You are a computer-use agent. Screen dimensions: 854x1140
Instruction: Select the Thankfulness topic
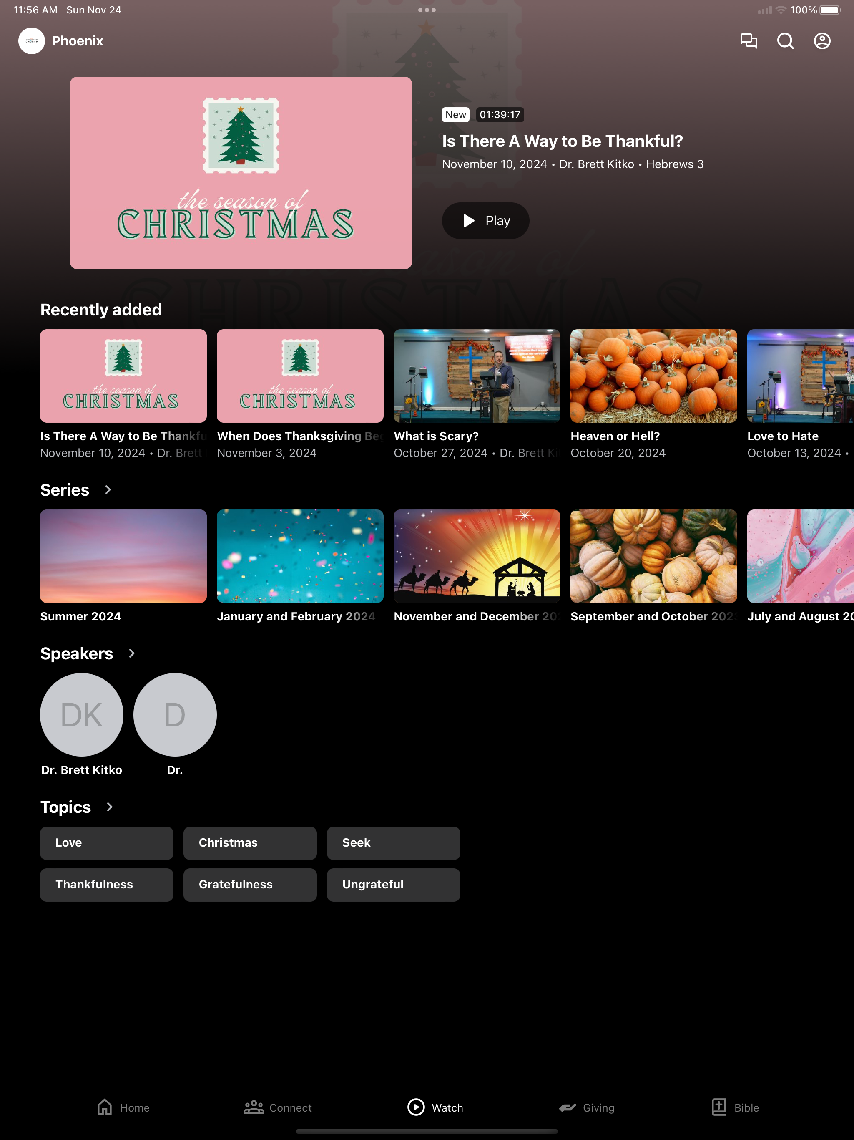tap(107, 885)
